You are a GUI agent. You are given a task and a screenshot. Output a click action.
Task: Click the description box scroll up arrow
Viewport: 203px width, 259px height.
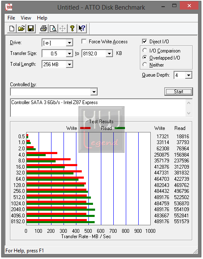point(188,103)
